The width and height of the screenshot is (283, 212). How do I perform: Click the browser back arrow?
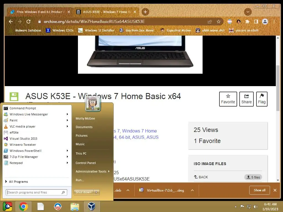pos(11,22)
